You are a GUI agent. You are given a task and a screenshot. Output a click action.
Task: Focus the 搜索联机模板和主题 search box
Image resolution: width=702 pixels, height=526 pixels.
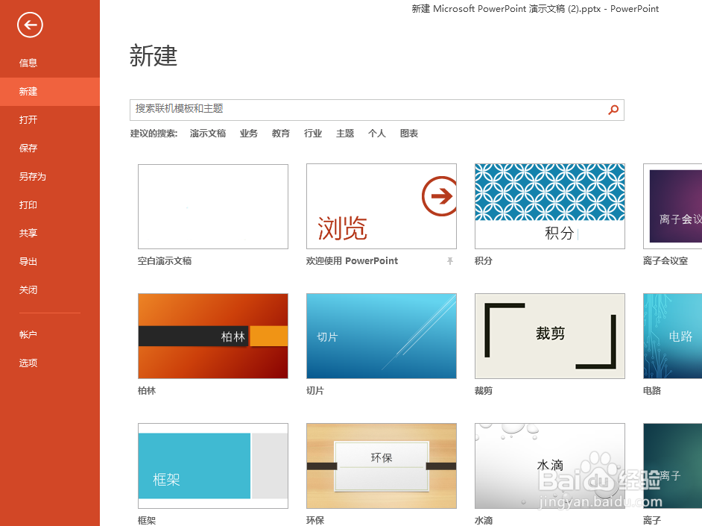click(x=377, y=110)
